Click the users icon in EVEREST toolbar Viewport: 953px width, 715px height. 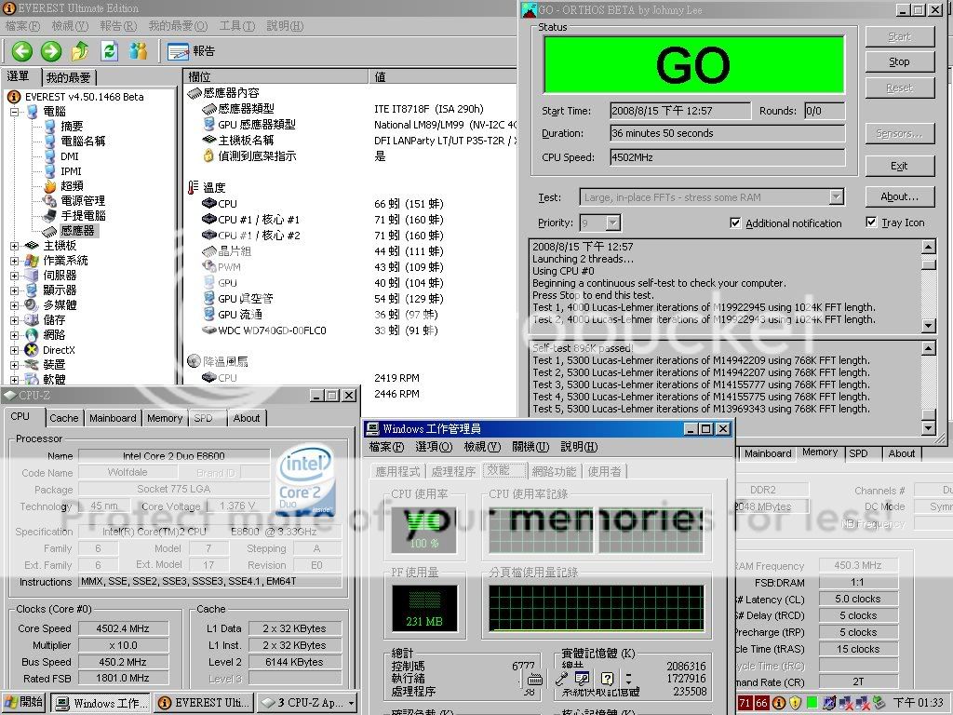coord(139,51)
